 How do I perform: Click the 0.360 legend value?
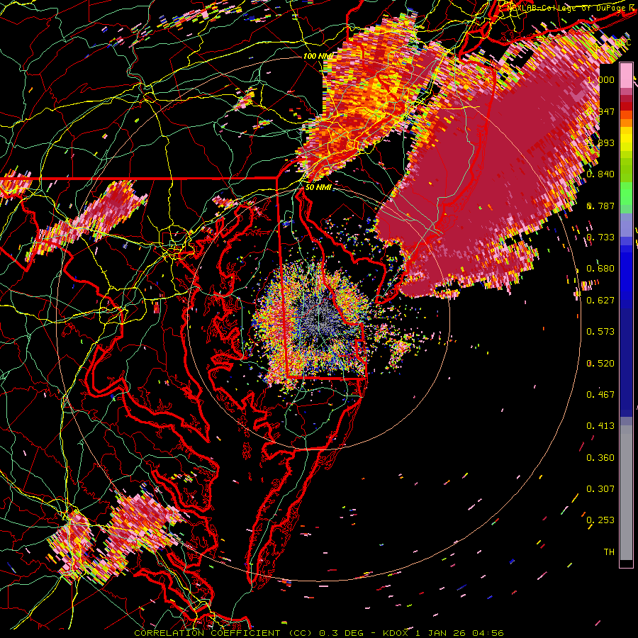[601, 458]
